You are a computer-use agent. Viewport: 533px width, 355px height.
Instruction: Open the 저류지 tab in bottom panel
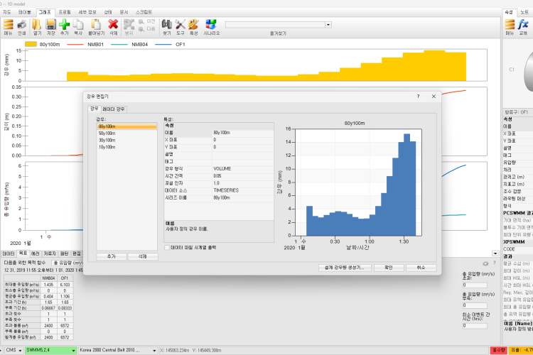(x=50, y=253)
